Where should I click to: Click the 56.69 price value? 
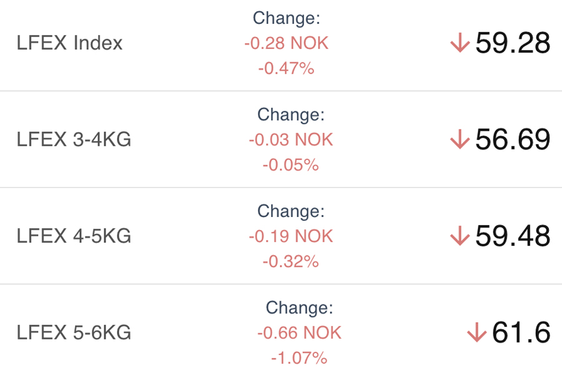click(x=513, y=140)
